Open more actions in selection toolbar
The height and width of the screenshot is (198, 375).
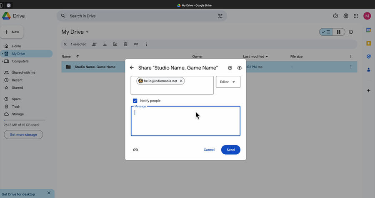[146, 44]
